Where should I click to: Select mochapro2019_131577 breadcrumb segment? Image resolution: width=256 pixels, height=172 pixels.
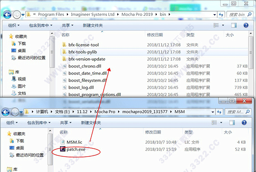click(145, 112)
